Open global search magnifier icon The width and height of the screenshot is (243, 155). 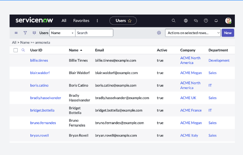(x=174, y=21)
